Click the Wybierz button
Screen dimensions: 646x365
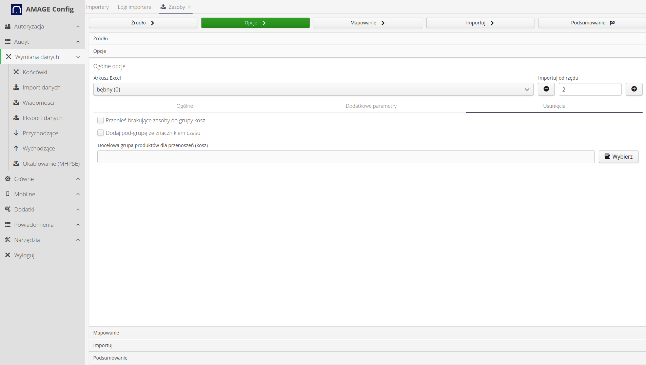click(x=618, y=157)
